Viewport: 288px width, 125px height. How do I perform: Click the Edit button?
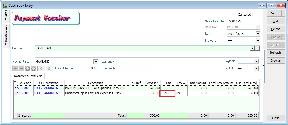click(275, 21)
